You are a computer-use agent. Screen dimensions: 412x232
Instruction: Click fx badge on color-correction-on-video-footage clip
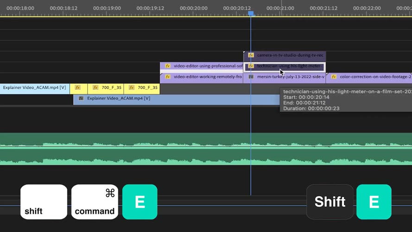[x=334, y=77]
